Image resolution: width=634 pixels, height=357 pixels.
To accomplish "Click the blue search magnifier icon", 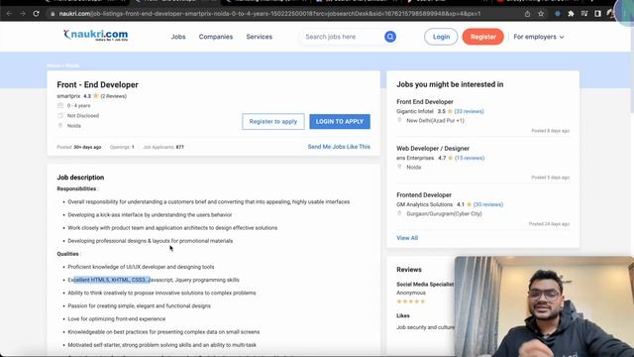I will [390, 37].
